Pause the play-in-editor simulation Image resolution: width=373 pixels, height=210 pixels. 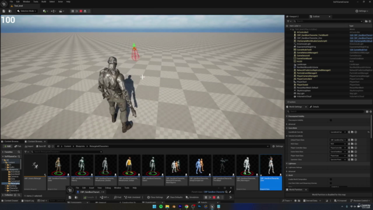coord(72,11)
